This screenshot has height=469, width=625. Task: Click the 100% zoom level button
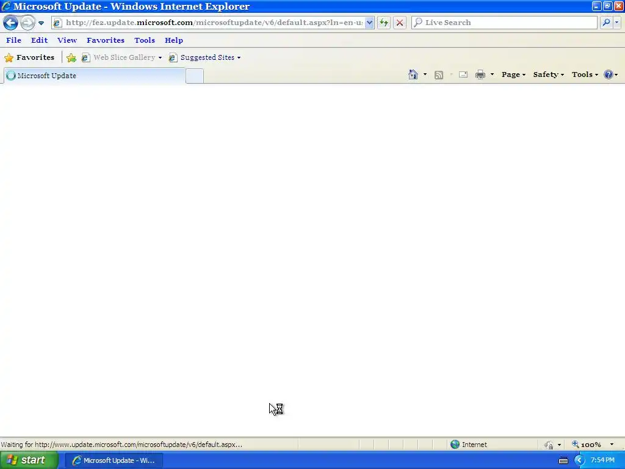click(587, 445)
